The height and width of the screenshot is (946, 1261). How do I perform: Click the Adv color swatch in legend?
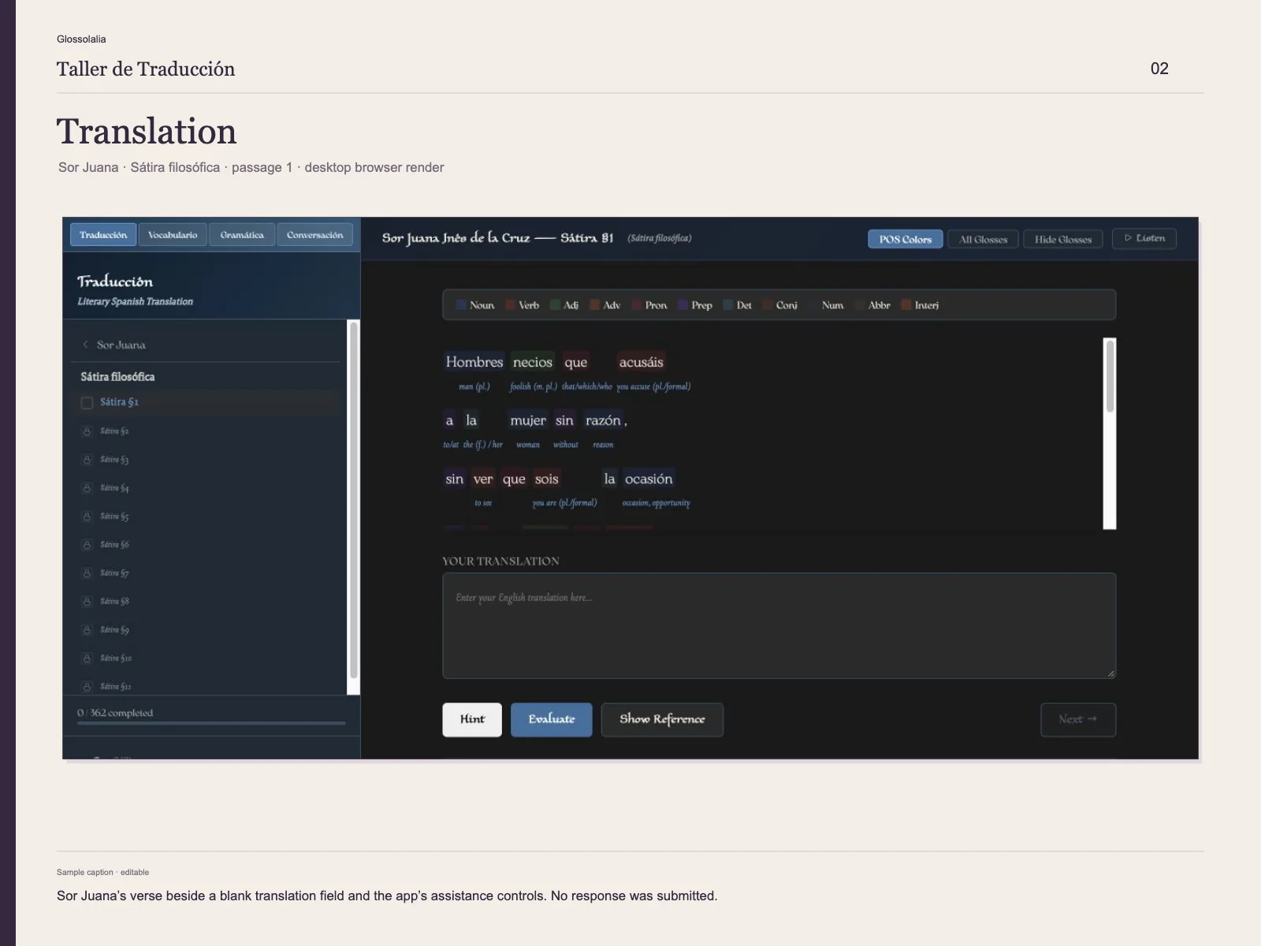pos(594,305)
